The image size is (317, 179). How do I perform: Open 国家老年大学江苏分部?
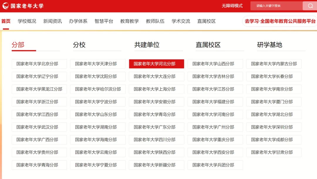(215, 89)
